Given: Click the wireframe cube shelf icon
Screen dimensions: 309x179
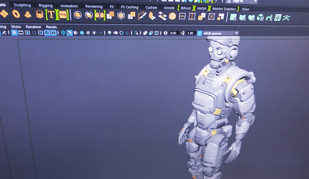Looking at the screenshot, I should click(121, 15).
